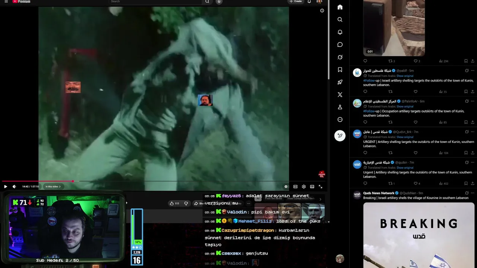Viewport: 477px width, 268px height.
Task: Share the @PalinfoAr tweet
Action: click(473, 122)
